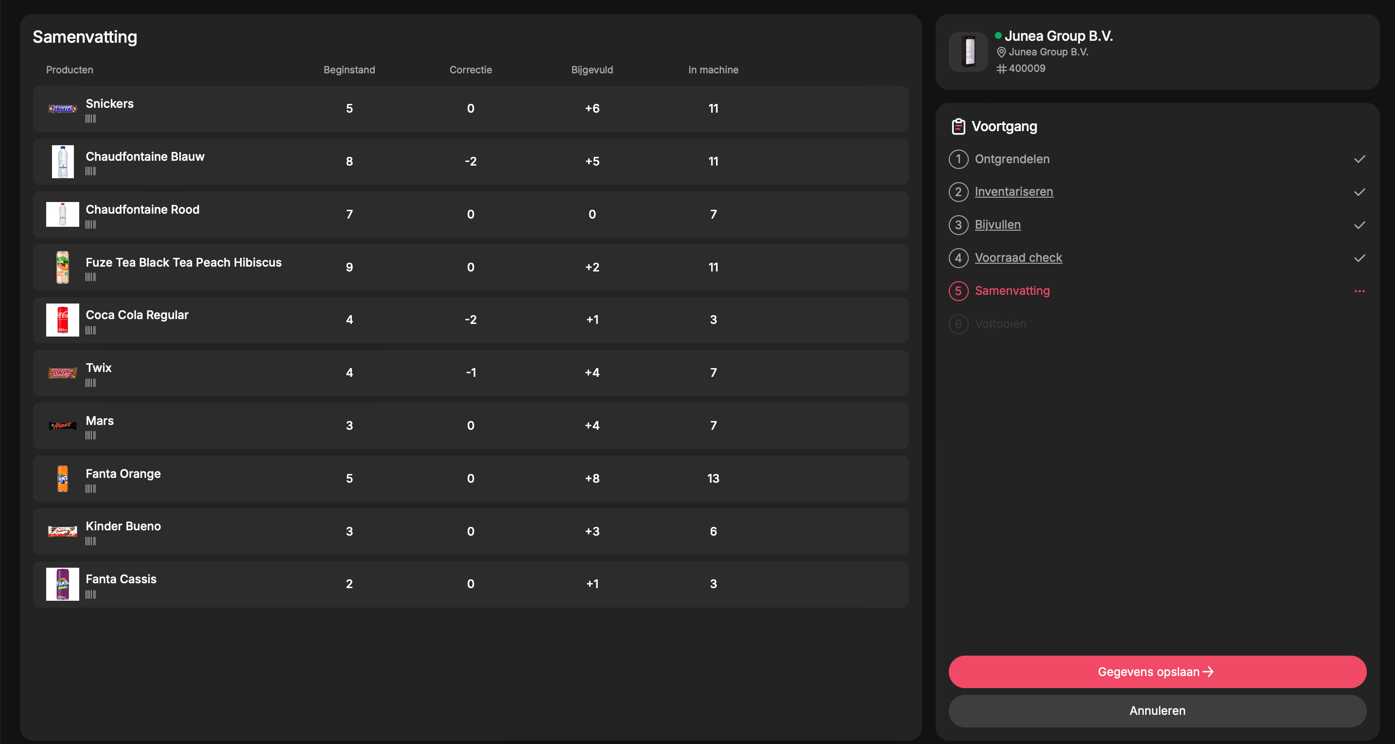
Task: Click machine number 400009
Action: pyautogui.click(x=1027, y=69)
